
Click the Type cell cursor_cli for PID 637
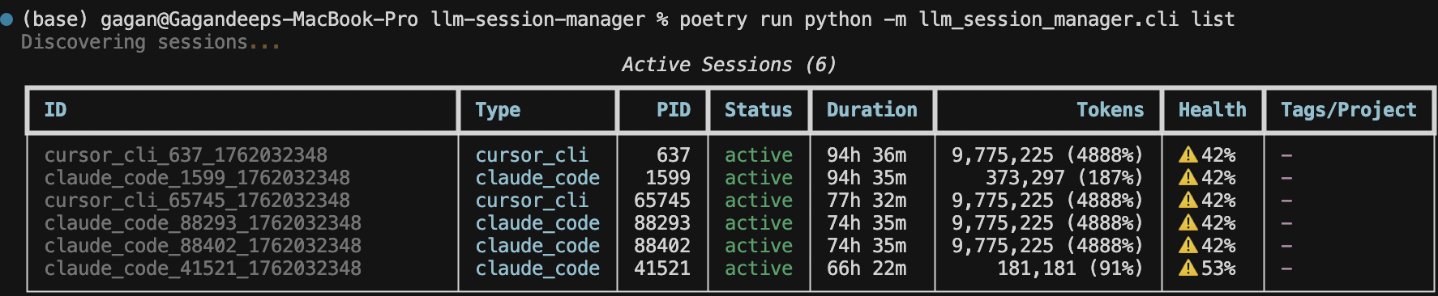(x=532, y=154)
